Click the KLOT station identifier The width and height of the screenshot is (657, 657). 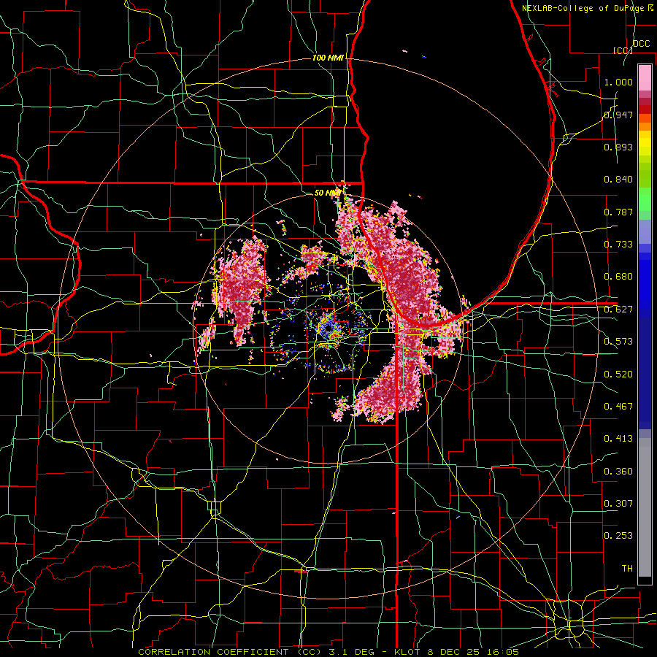pyautogui.click(x=407, y=652)
